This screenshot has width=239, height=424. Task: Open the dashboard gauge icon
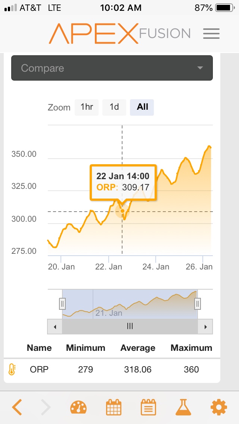(78, 407)
